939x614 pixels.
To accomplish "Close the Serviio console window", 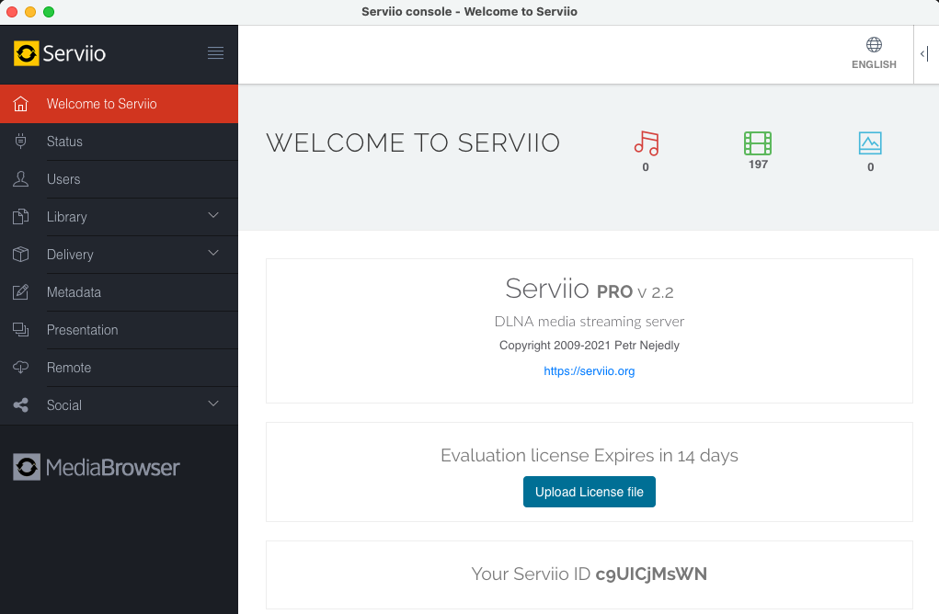I will coord(12,12).
